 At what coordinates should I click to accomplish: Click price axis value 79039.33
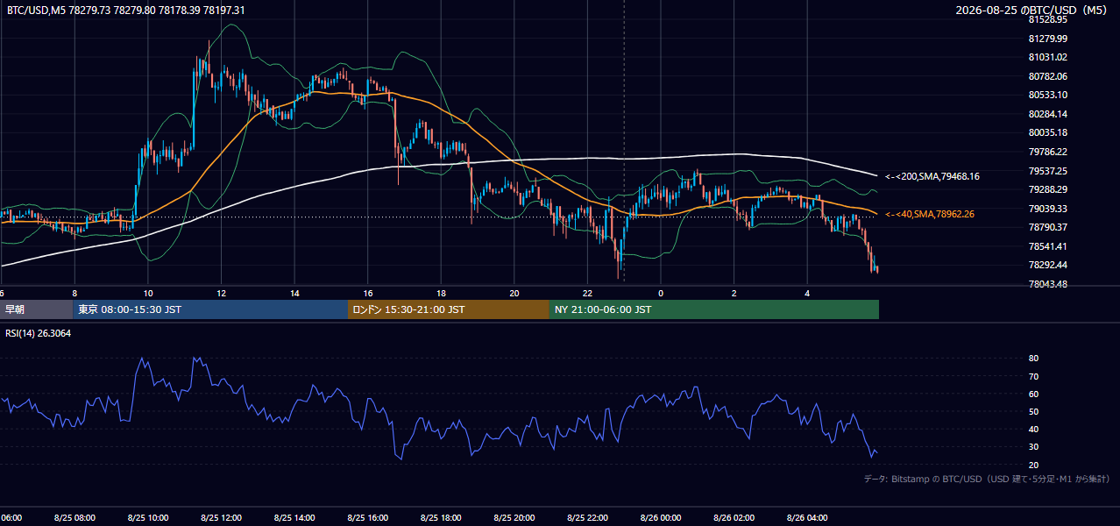[1047, 209]
